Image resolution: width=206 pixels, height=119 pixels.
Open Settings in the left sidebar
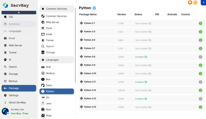pos(19,95)
